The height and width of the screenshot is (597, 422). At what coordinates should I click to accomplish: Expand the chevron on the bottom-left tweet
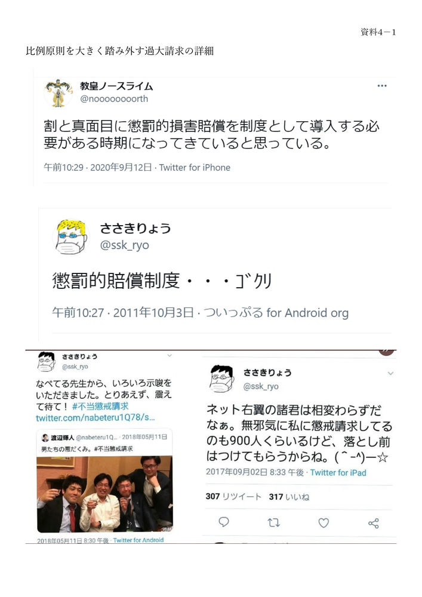[170, 355]
